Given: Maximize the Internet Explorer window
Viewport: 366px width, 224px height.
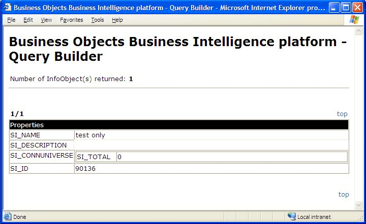Looking at the screenshot, I should coord(346,8).
